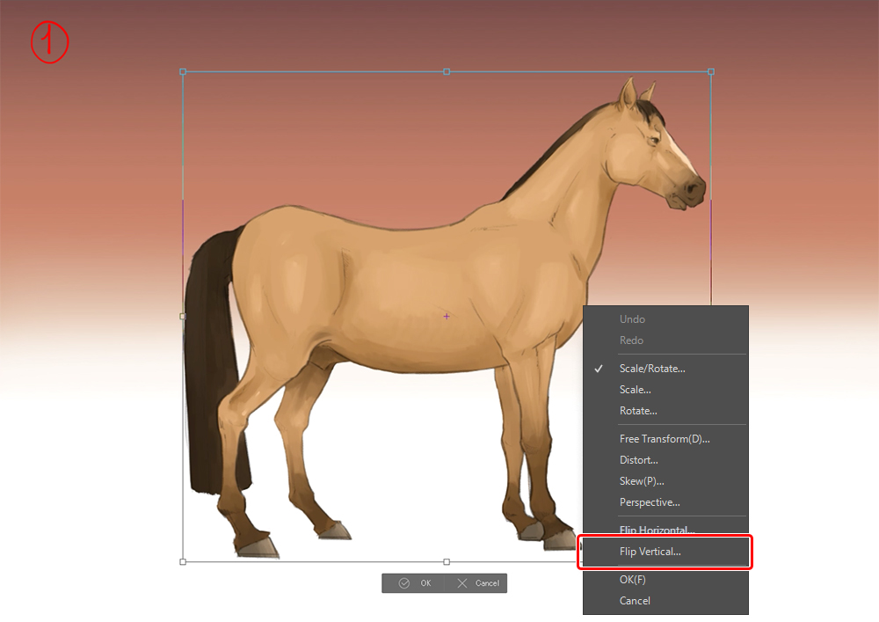Click the bottom-center transform edge handle

click(x=447, y=561)
